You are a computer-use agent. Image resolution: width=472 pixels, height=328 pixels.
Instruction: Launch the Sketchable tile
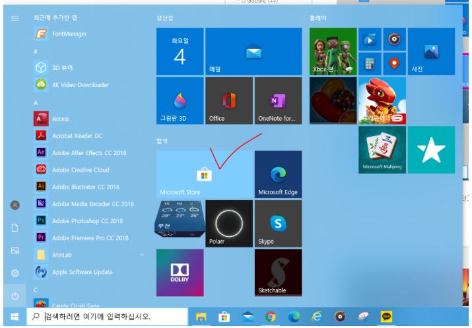[278, 273]
